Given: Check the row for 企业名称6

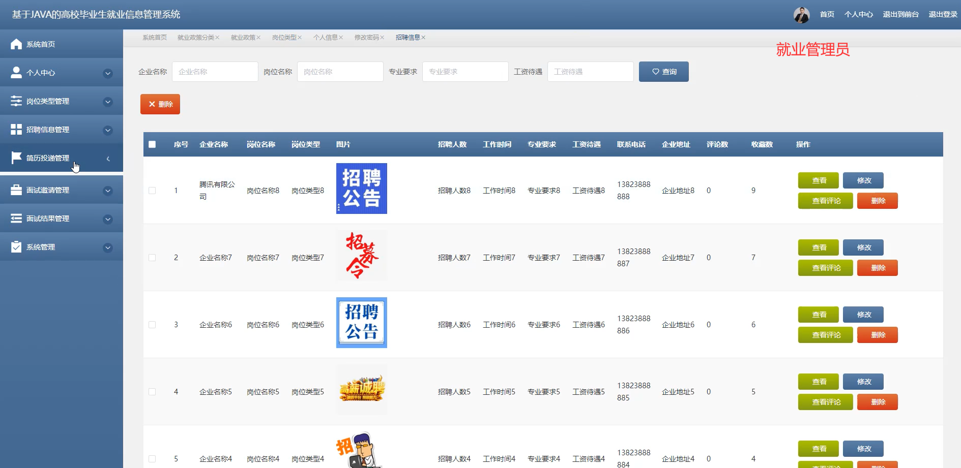Looking at the screenshot, I should tap(152, 325).
